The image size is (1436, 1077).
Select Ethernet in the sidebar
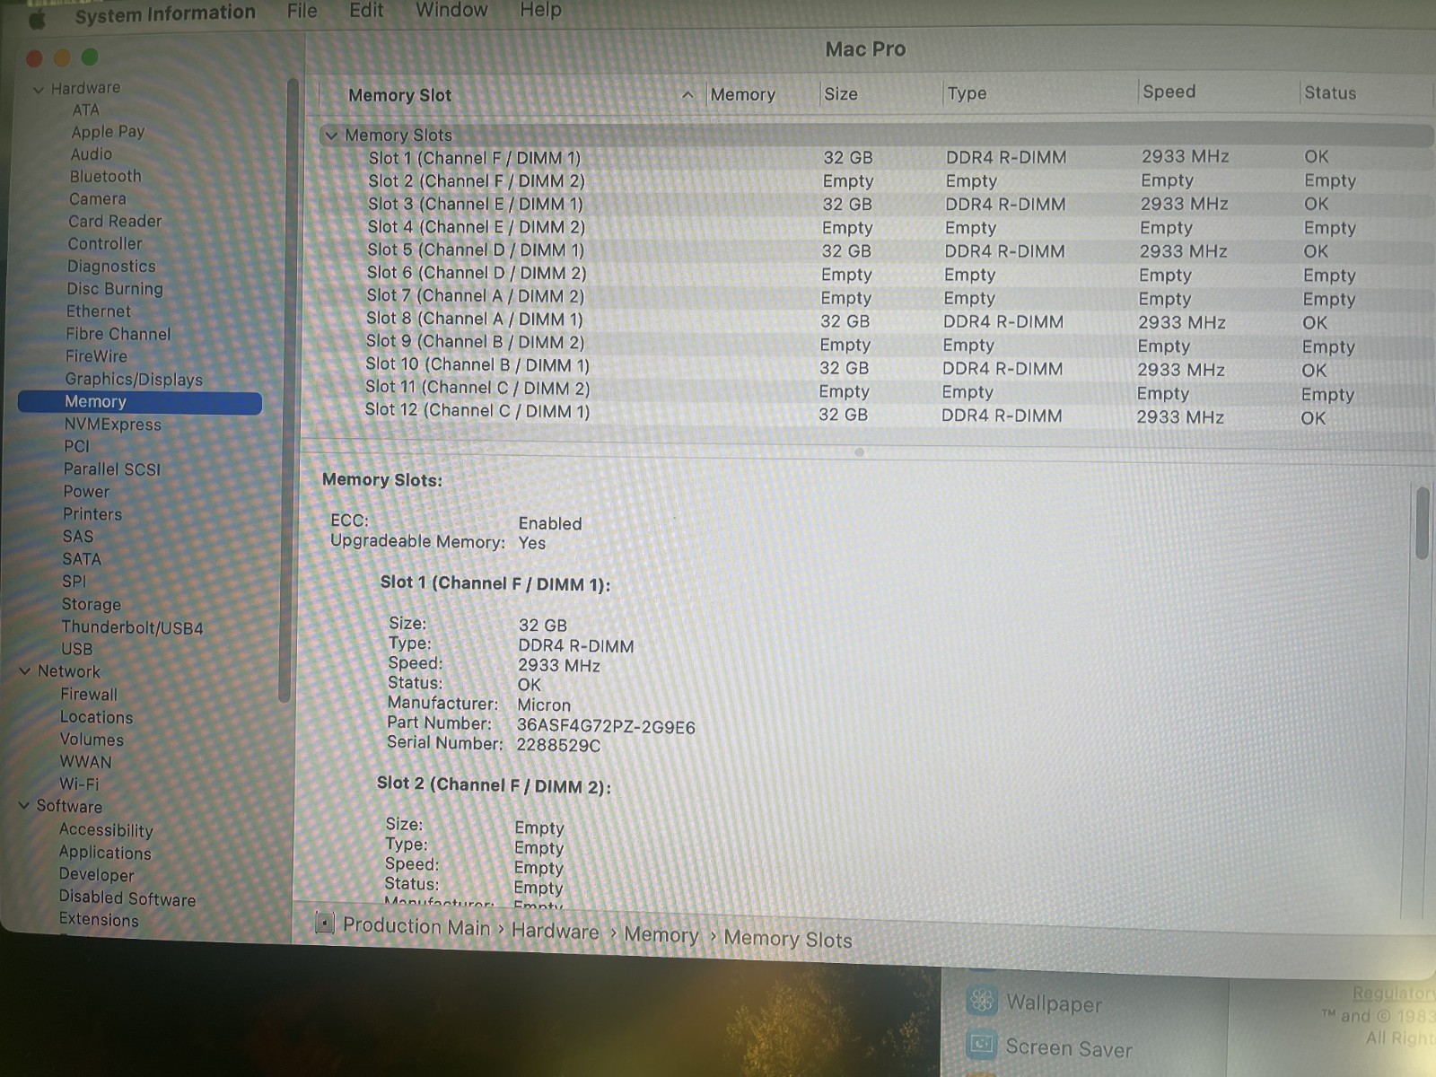(x=99, y=311)
